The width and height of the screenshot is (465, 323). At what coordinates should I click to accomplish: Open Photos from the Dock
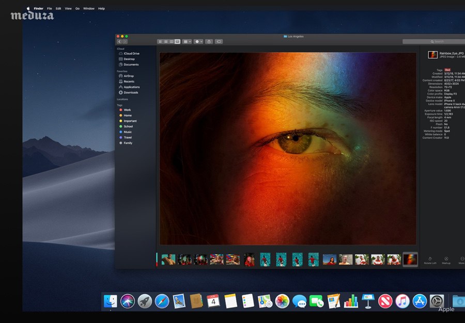point(282,301)
